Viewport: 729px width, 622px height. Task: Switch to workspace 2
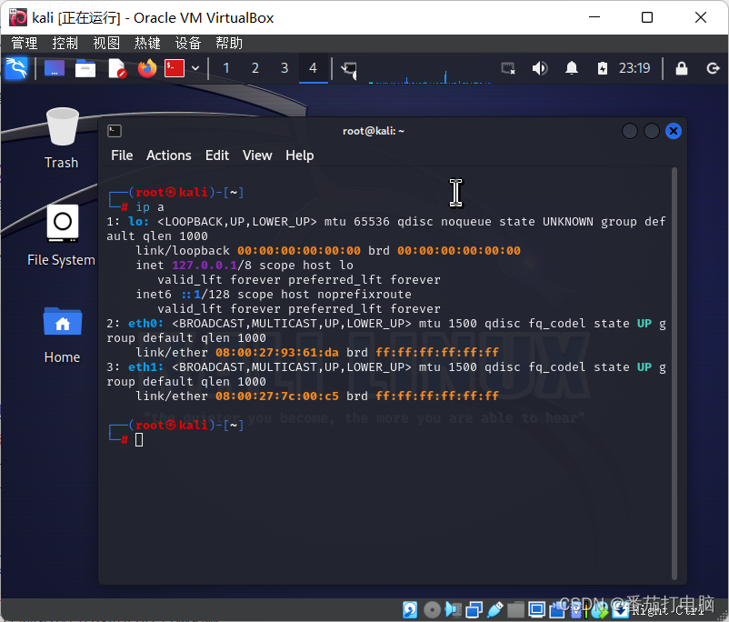tap(255, 68)
